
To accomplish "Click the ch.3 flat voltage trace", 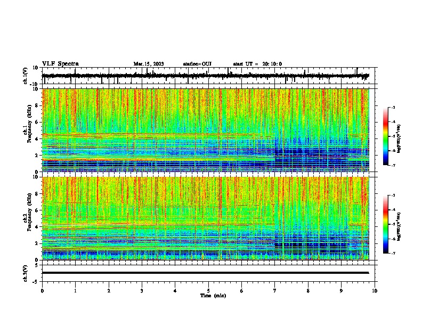I will point(206,273).
